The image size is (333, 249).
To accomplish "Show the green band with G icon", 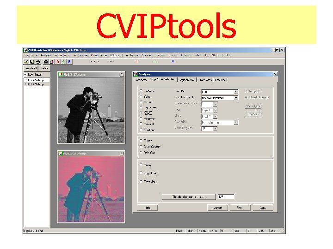I will 63,62.
